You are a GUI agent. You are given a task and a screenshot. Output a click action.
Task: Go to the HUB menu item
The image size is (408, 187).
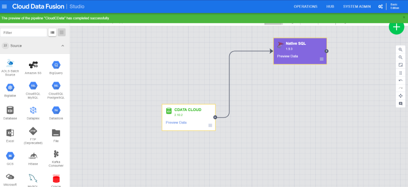pyautogui.click(x=330, y=7)
